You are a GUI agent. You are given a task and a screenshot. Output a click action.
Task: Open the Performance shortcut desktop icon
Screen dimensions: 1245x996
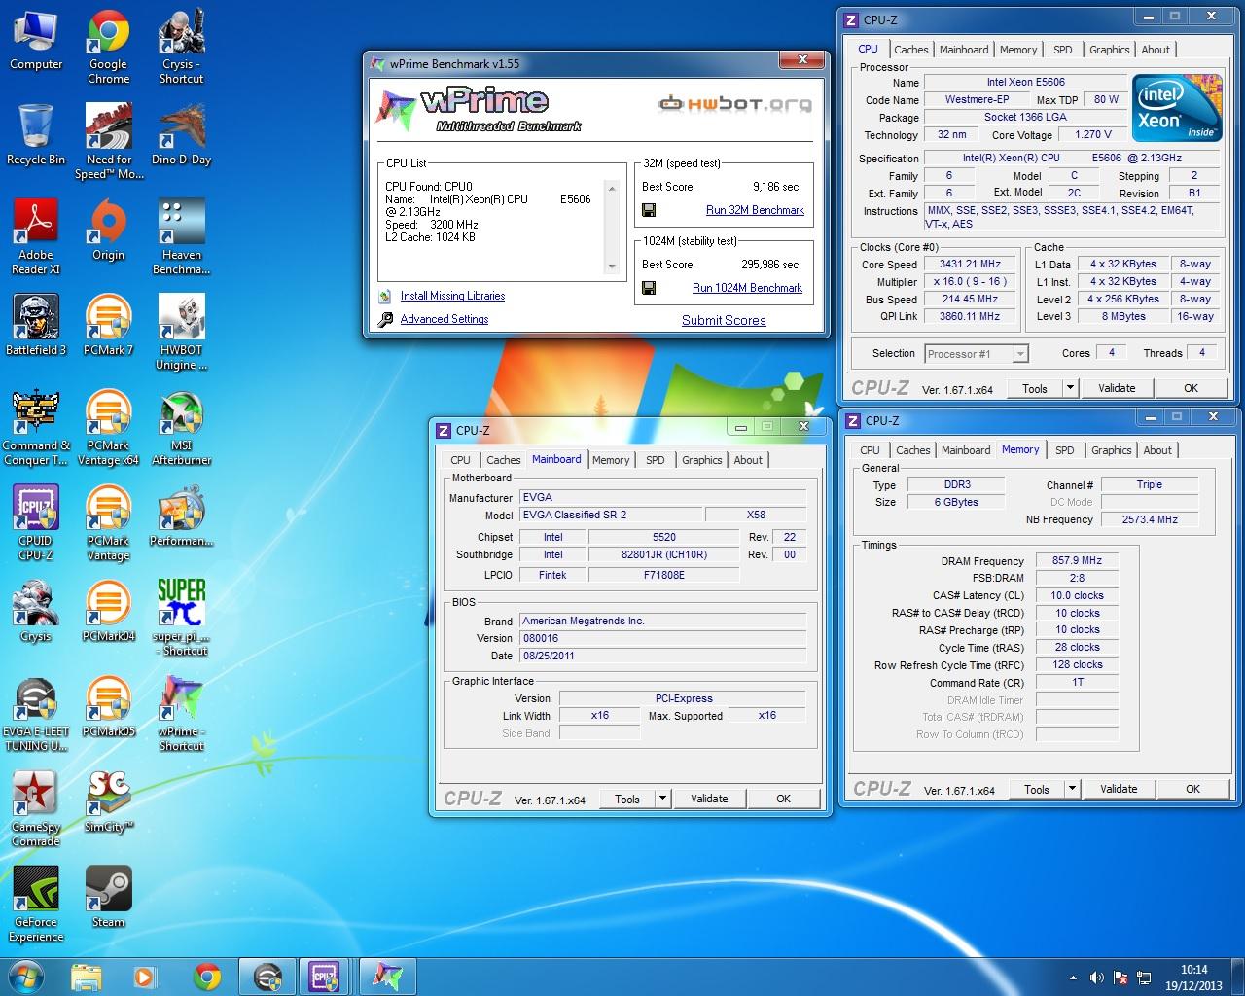(x=182, y=516)
